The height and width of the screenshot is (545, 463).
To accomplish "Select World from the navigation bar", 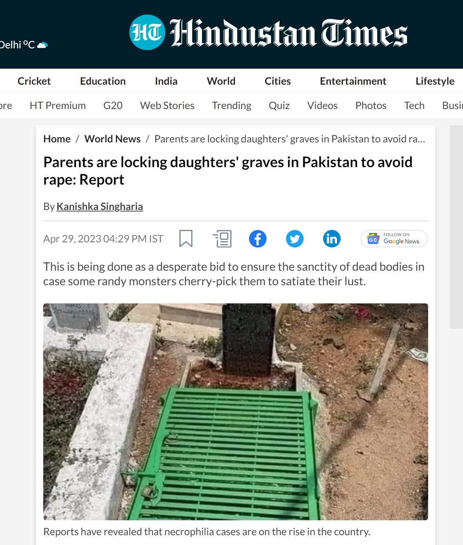I will tap(221, 81).
